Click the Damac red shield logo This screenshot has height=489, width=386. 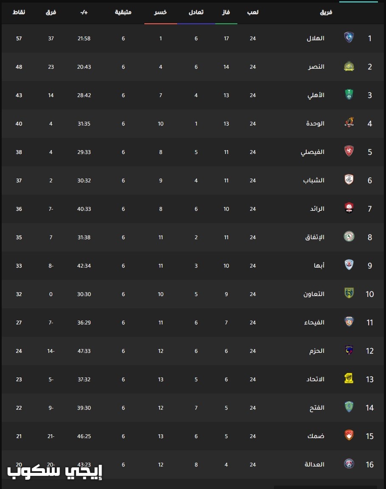(349, 436)
